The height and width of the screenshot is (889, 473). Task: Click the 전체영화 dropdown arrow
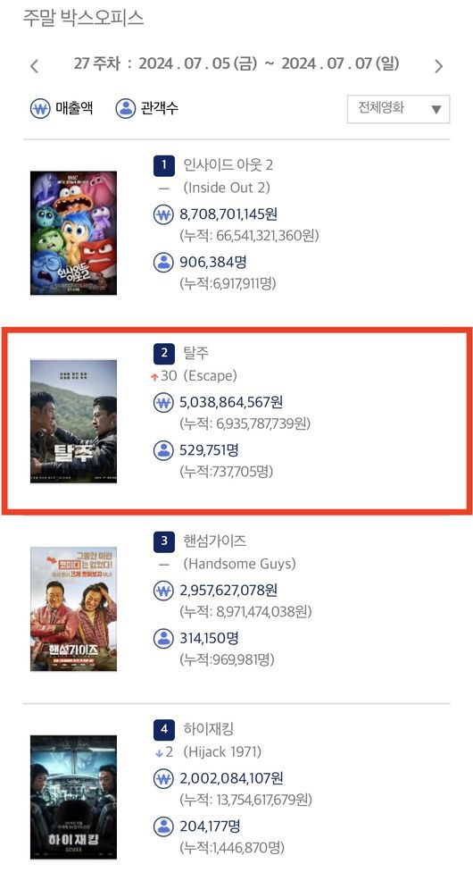coord(436,109)
